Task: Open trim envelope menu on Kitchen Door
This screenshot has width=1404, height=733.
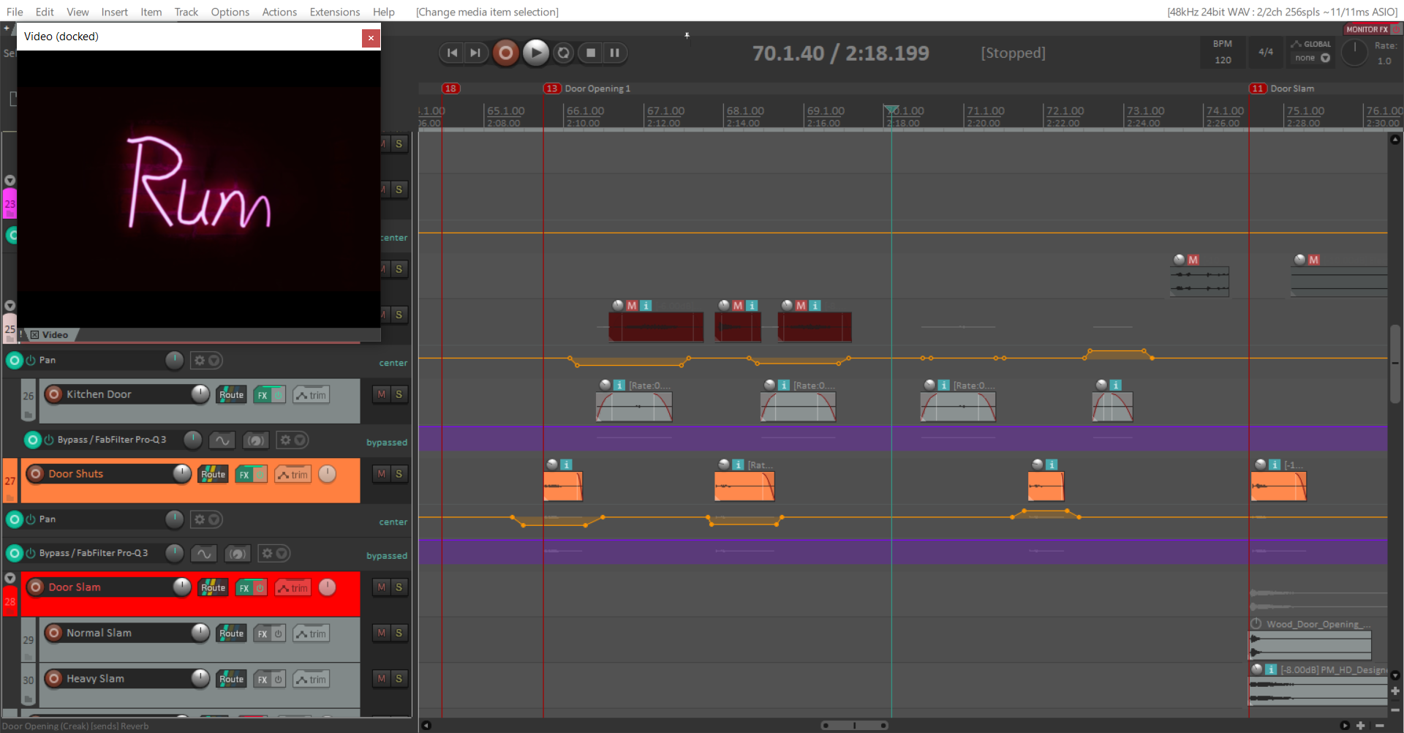Action: tap(312, 395)
